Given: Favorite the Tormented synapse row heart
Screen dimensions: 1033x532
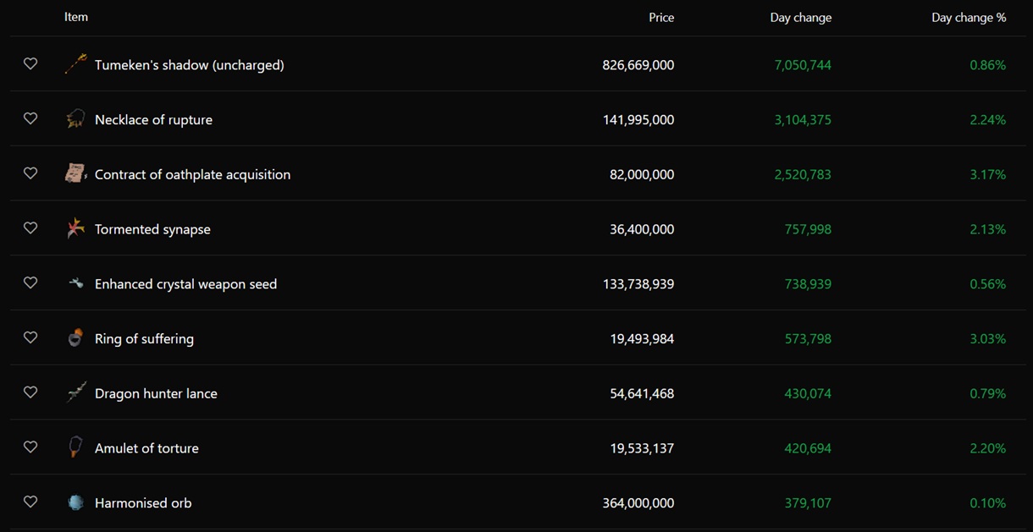Looking at the screenshot, I should (x=30, y=228).
